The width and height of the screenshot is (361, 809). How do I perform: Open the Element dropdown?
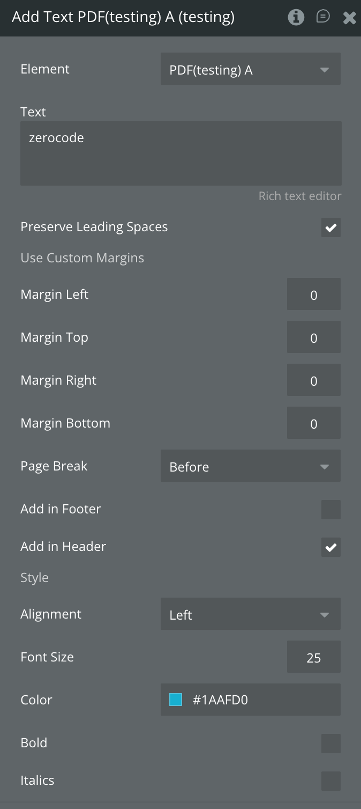tap(250, 70)
